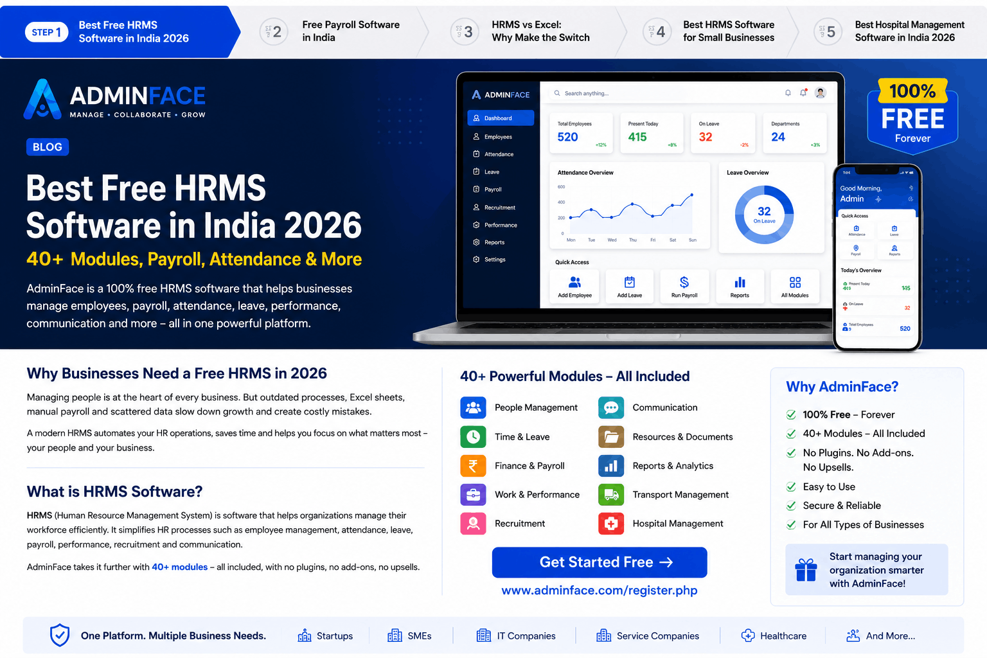Click the SMEs office icon

point(395,636)
